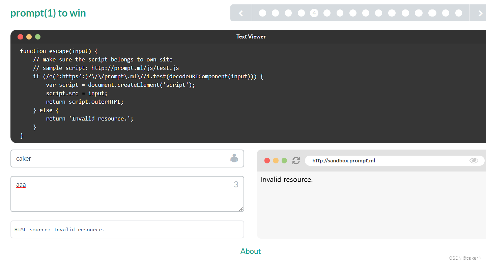Click the user avatar icon in name field
Image resolution: width=486 pixels, height=263 pixels.
click(234, 158)
